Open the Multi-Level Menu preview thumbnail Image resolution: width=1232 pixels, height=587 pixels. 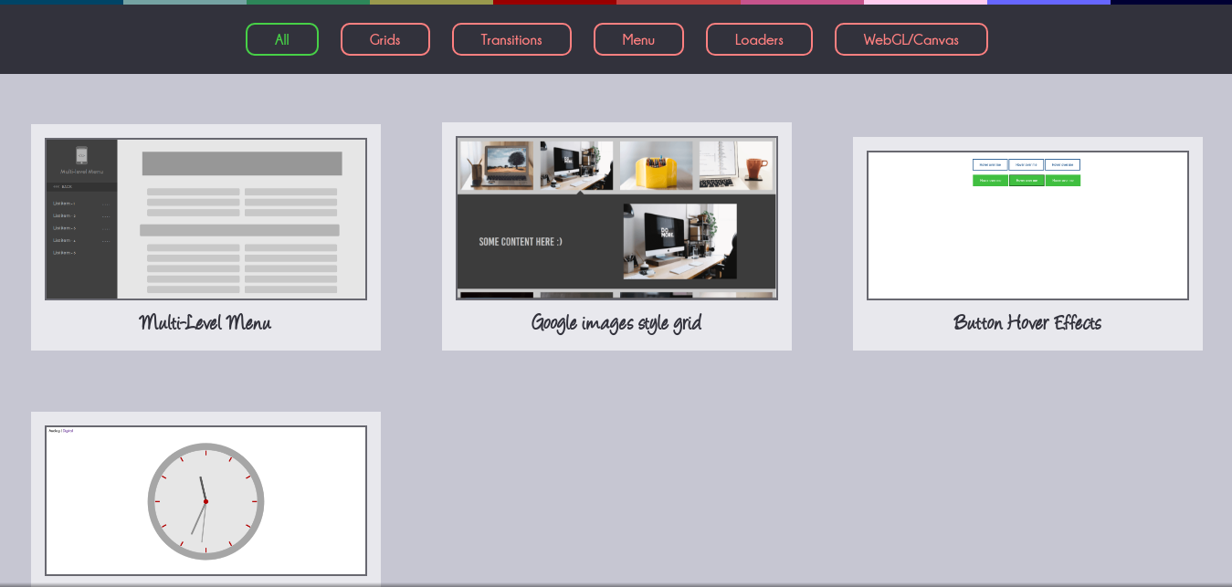click(x=205, y=219)
